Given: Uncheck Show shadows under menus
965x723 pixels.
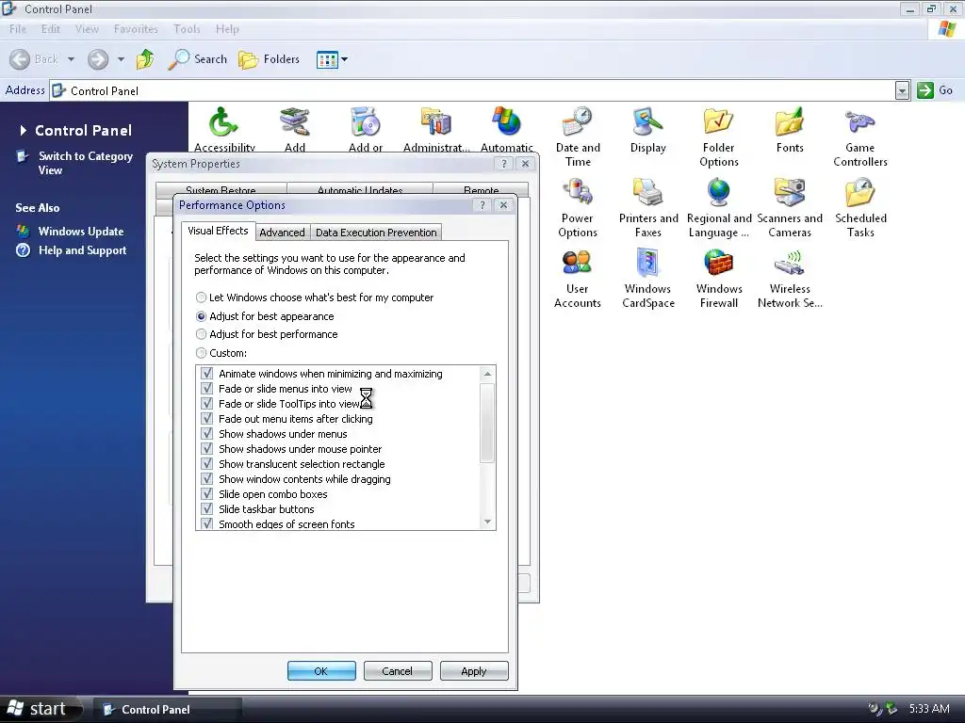Looking at the screenshot, I should 207,434.
